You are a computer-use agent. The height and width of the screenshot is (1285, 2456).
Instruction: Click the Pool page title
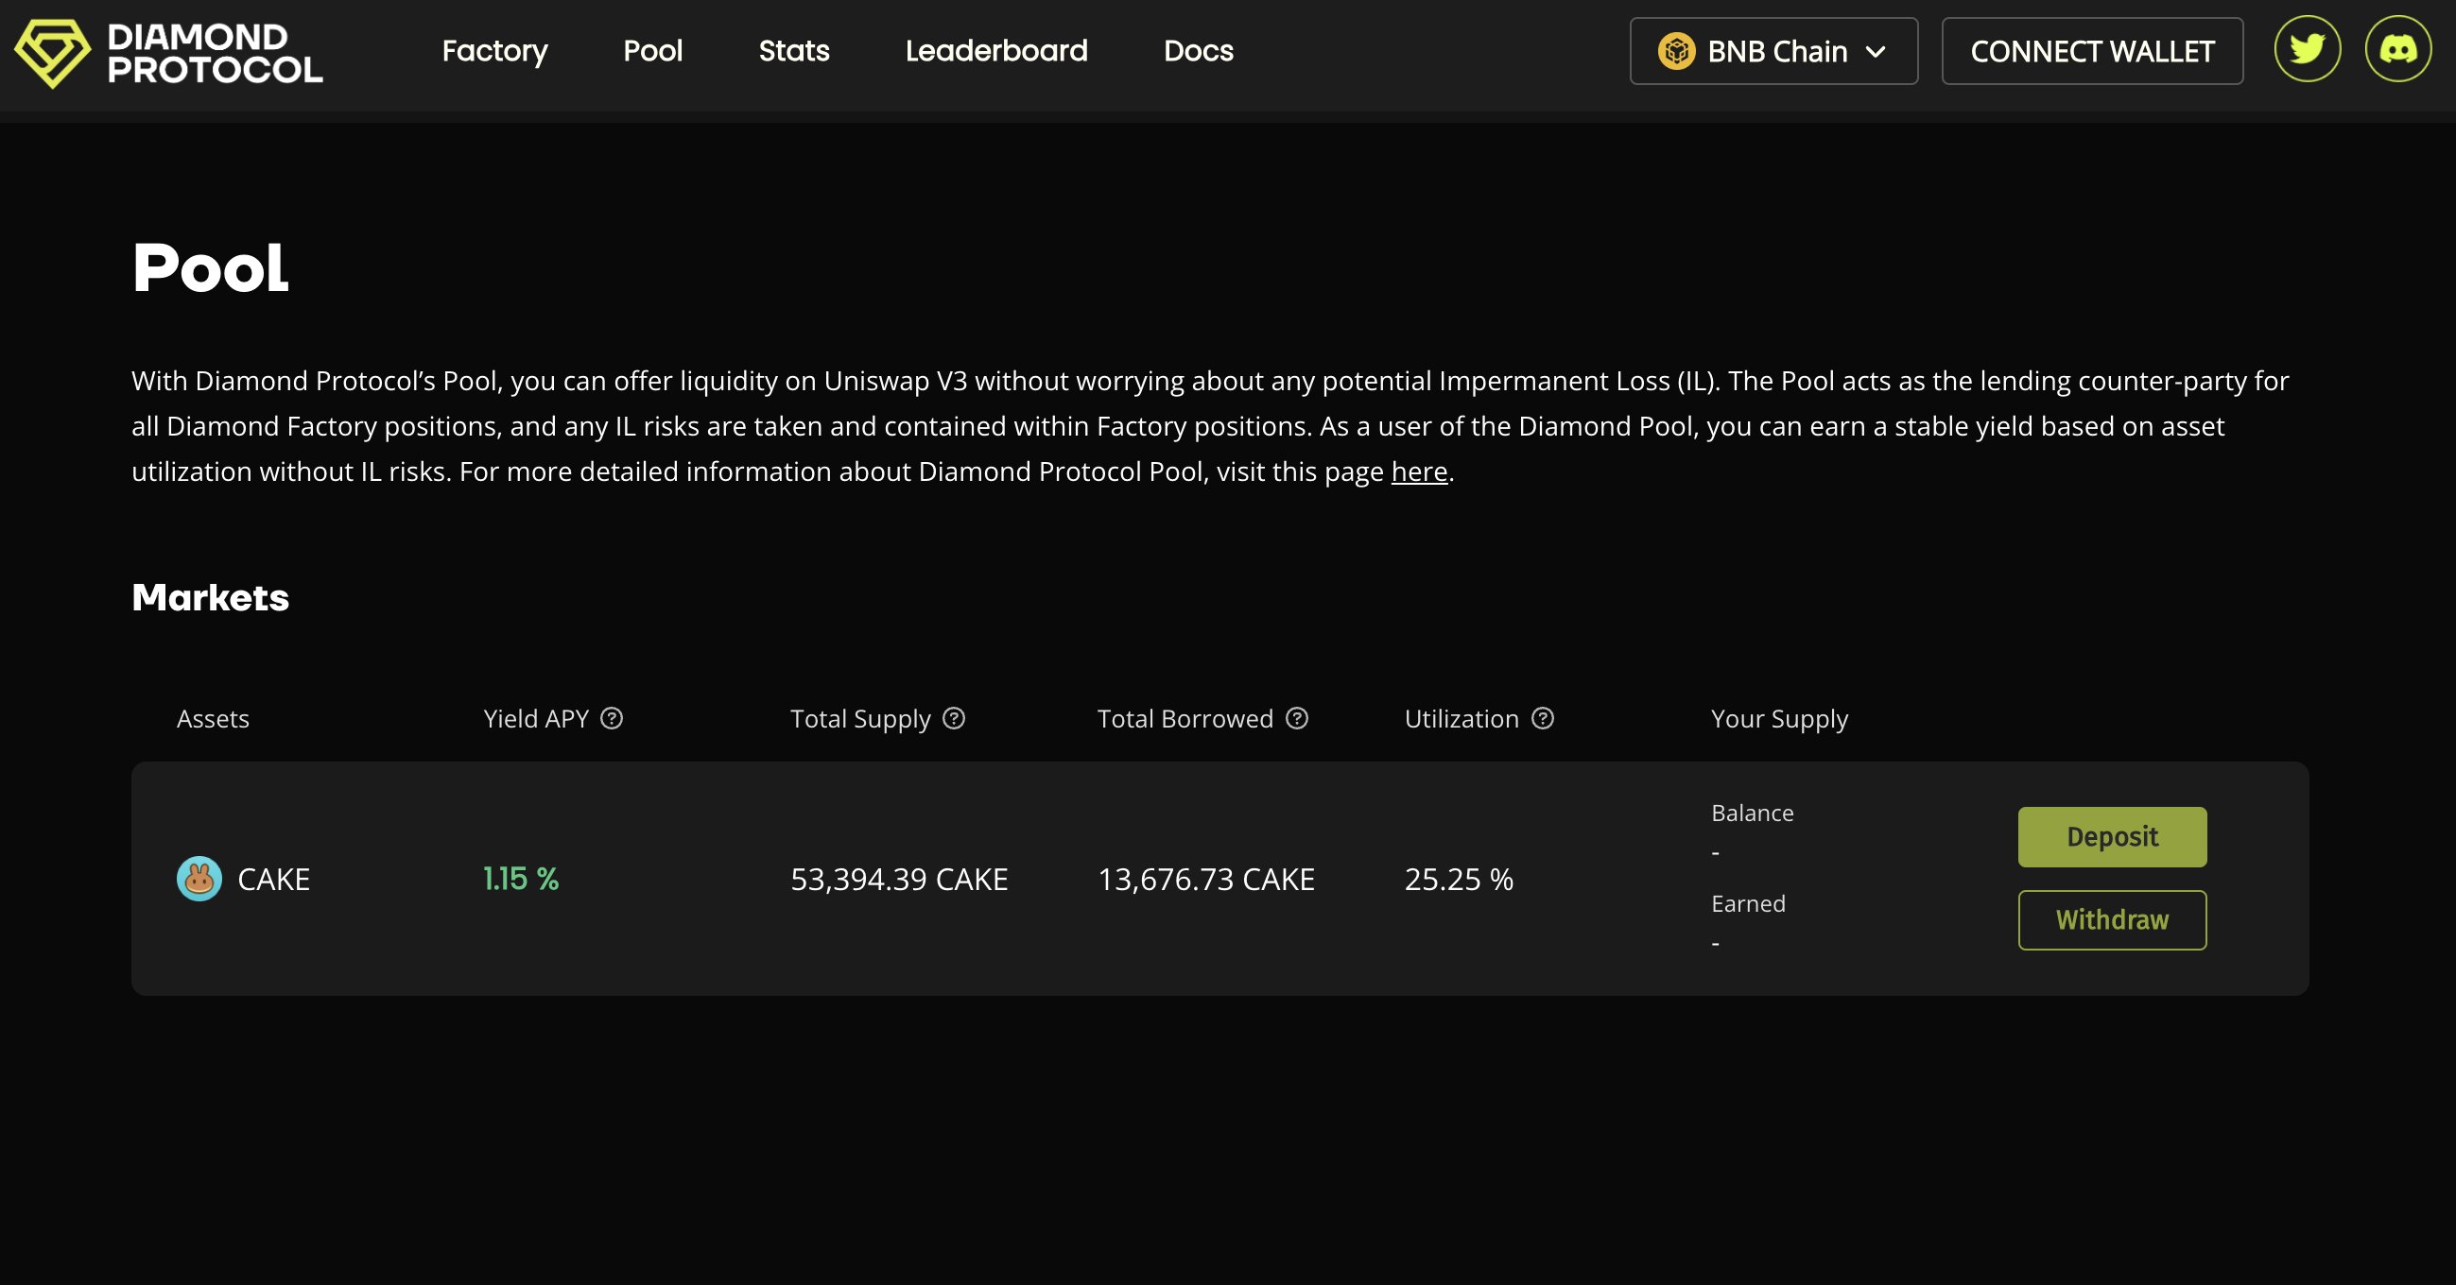pyautogui.click(x=210, y=266)
